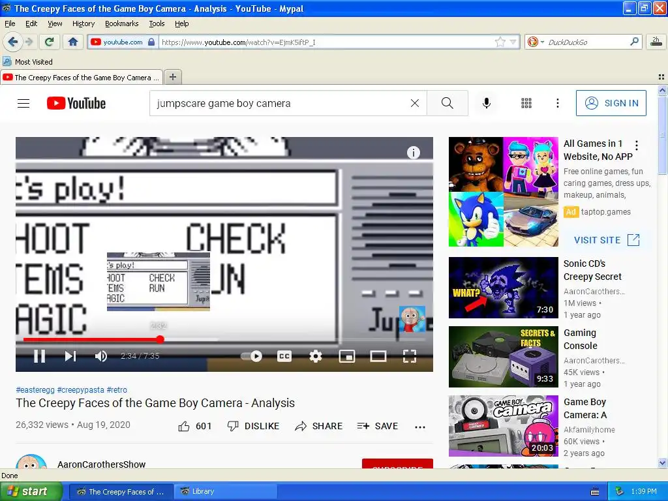Screen dimensions: 668x501
Task: Open more actions ellipsis below video
Action: coord(420,427)
